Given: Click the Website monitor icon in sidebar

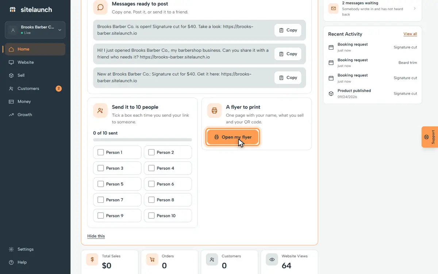Looking at the screenshot, I should pos(11,62).
